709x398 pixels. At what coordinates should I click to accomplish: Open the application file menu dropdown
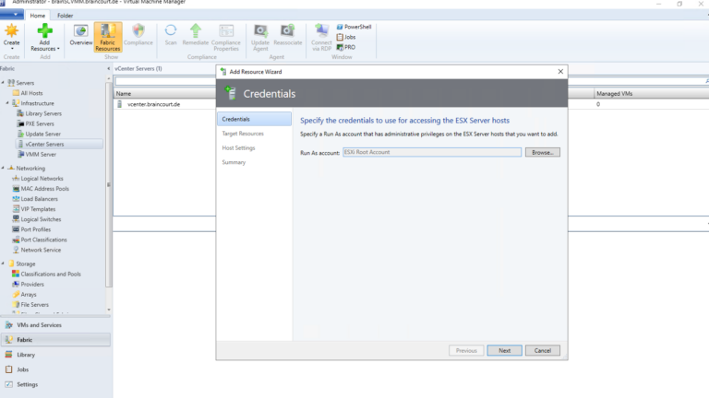point(12,15)
